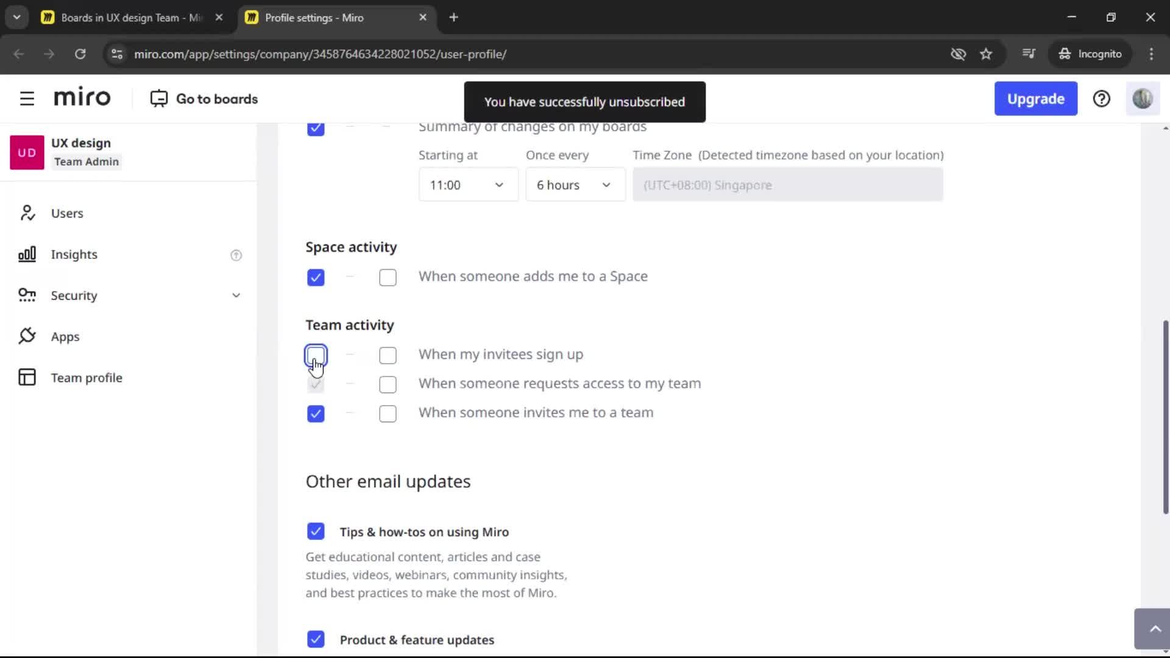The height and width of the screenshot is (658, 1170).
Task: Click the 'Team activity' heading
Action: 350,325
